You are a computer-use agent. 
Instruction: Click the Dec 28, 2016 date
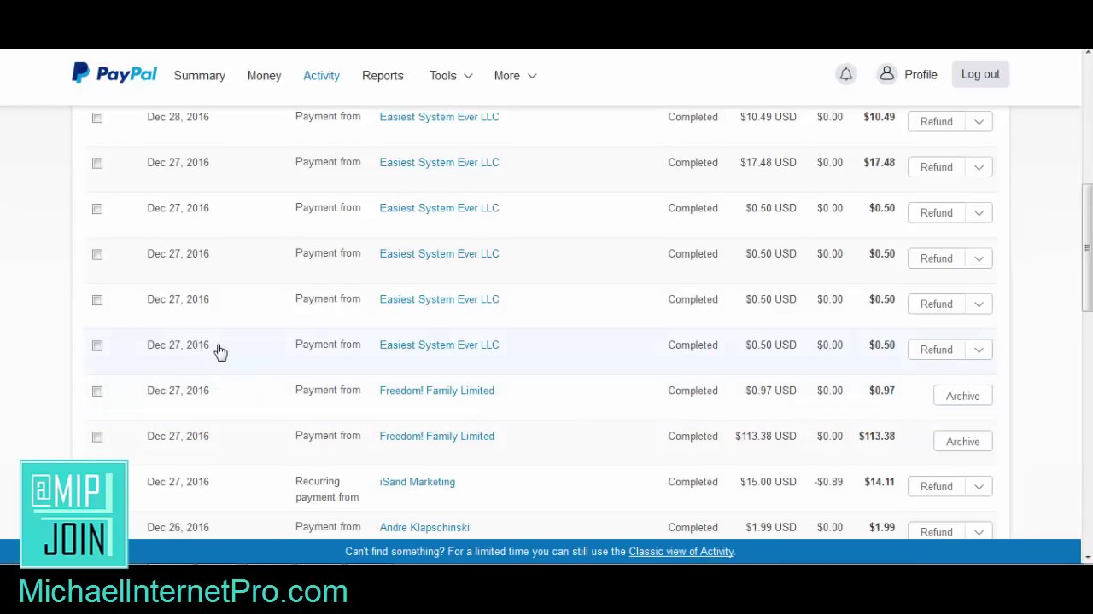(178, 117)
